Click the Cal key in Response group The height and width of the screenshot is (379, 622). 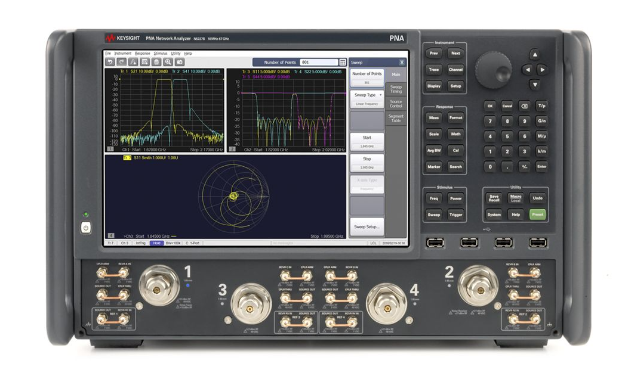click(455, 150)
